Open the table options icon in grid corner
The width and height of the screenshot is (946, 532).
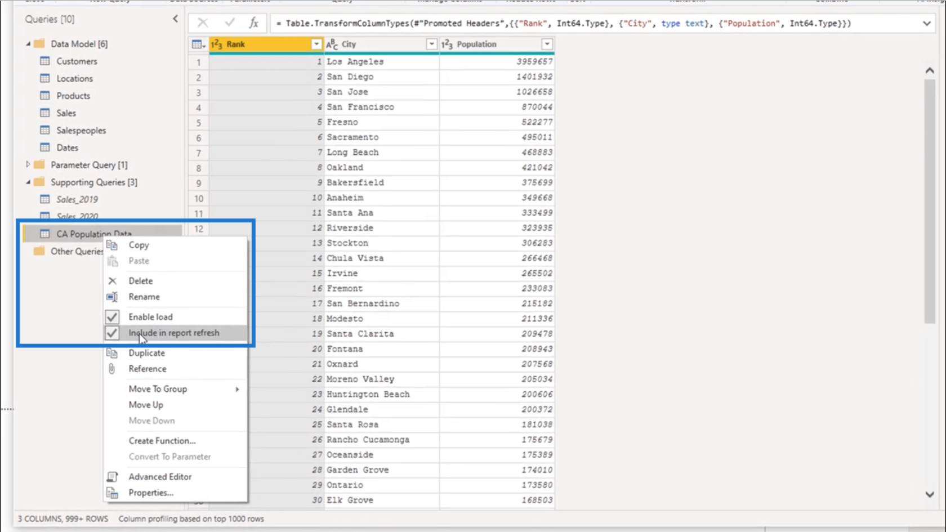pos(198,44)
